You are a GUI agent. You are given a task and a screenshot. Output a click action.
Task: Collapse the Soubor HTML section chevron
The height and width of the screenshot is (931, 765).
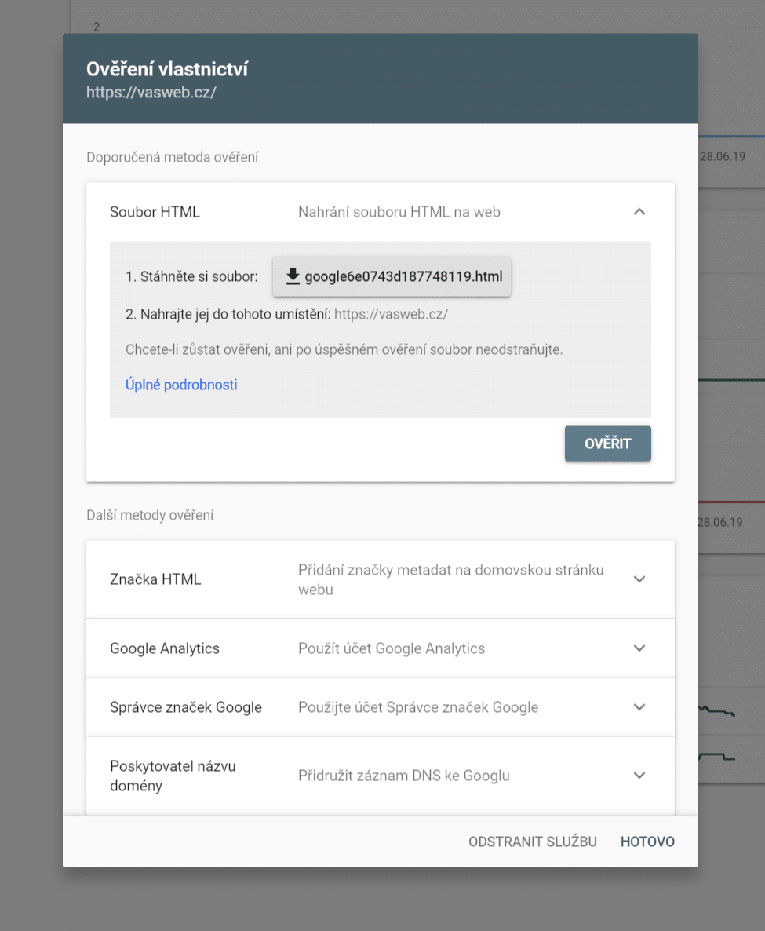[x=639, y=212]
